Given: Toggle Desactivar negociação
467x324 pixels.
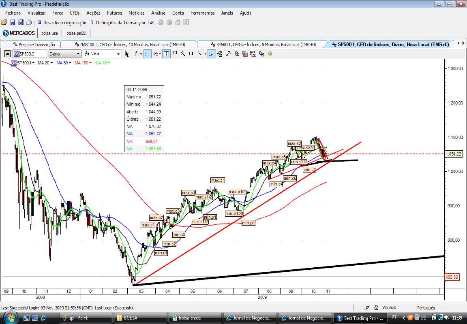Looking at the screenshot, I should click(62, 23).
